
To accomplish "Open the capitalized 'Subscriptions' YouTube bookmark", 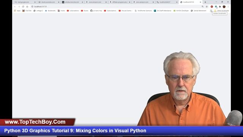I will coord(110,11).
